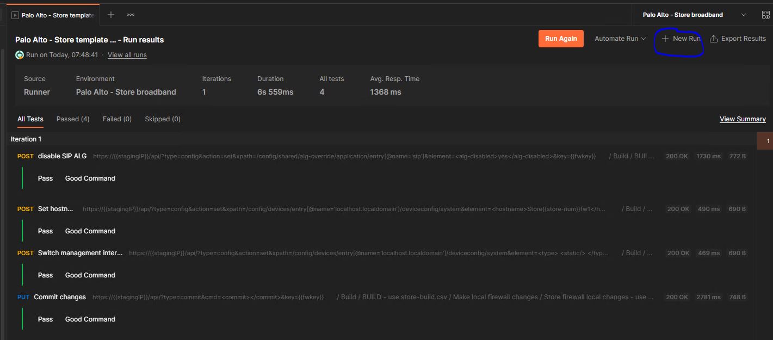Open the Skipped (0) tab
The height and width of the screenshot is (340, 773).
coord(162,119)
